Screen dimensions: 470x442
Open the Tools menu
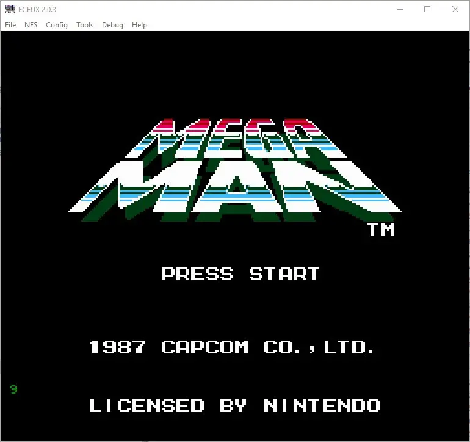pyautogui.click(x=85, y=25)
